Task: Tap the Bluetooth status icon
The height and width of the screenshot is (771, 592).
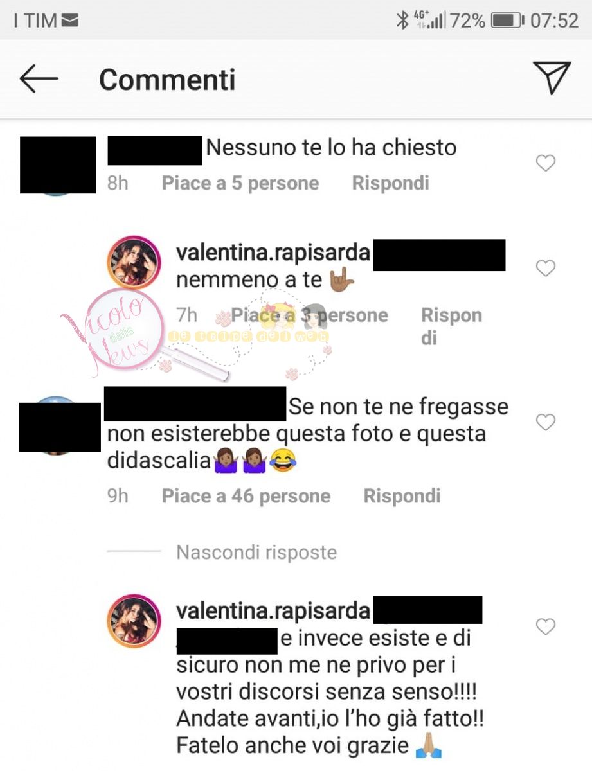Action: coord(402,21)
